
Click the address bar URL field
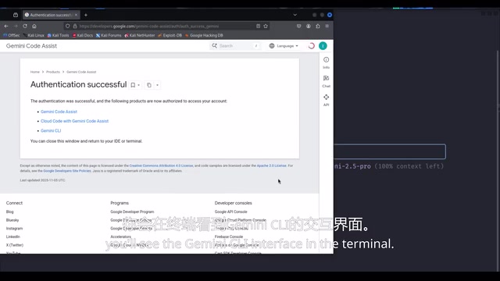coord(166,26)
